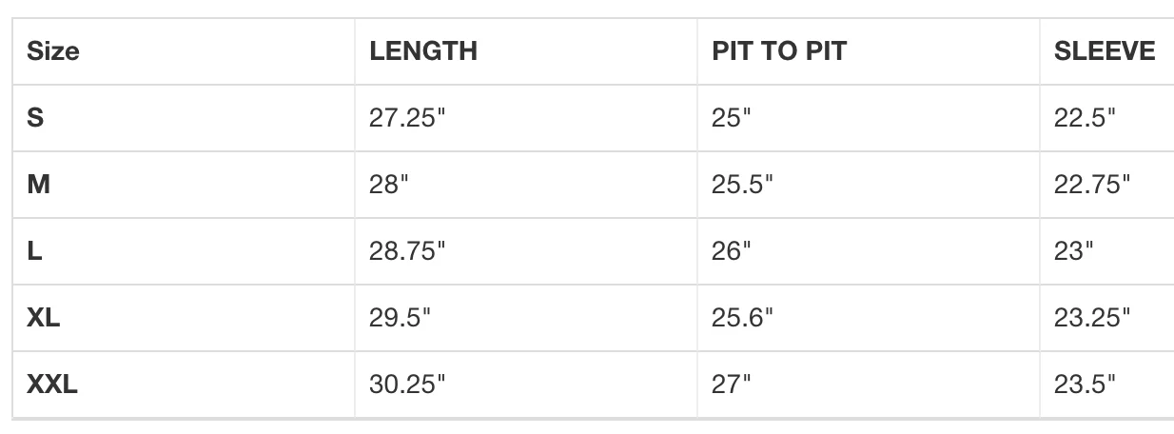This screenshot has height=434, width=1174.
Task: Select the 22.5" sleeve value for S
Action: pos(1085,118)
